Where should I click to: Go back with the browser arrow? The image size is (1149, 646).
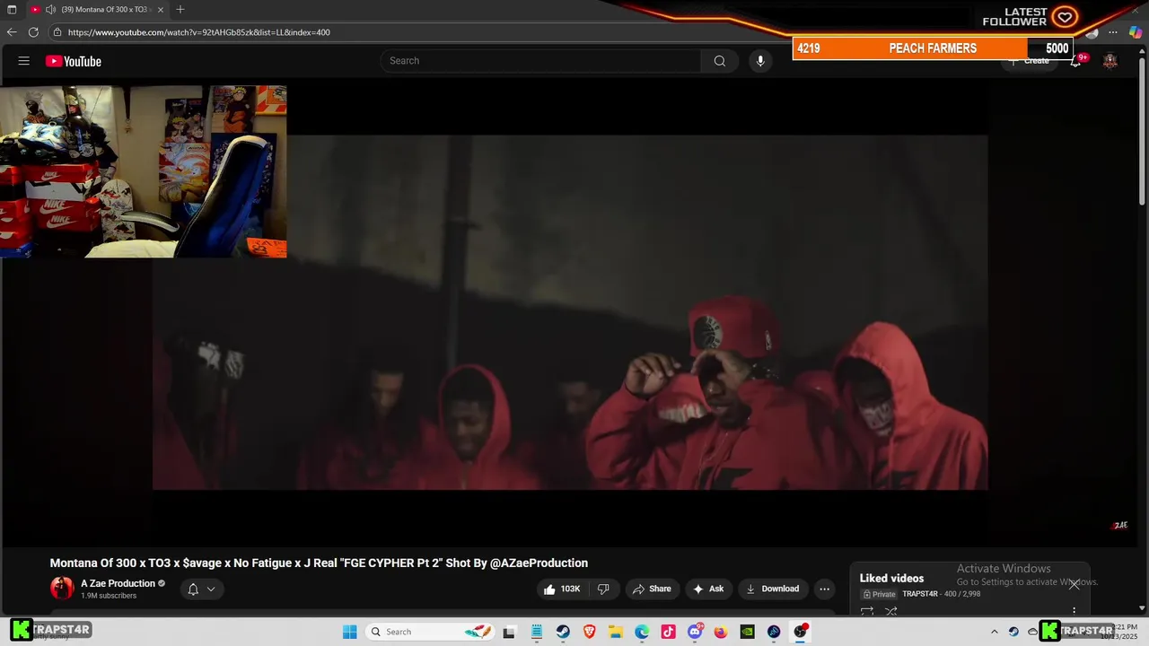point(12,32)
